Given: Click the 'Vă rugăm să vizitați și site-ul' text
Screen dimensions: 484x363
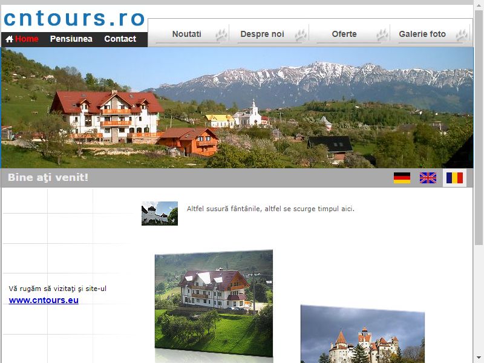Looking at the screenshot, I should (x=57, y=289).
